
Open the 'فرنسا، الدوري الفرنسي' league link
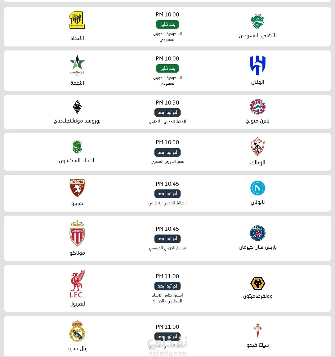[x=167, y=248]
